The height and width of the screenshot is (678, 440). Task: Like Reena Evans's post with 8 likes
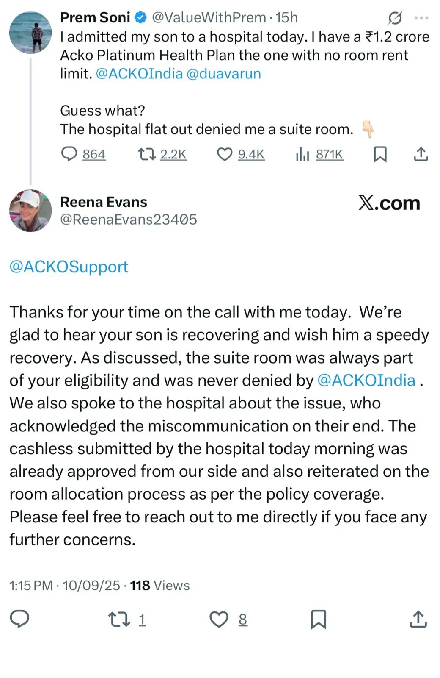point(228,620)
